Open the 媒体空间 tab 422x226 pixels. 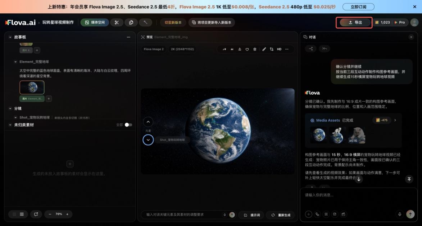(95, 23)
